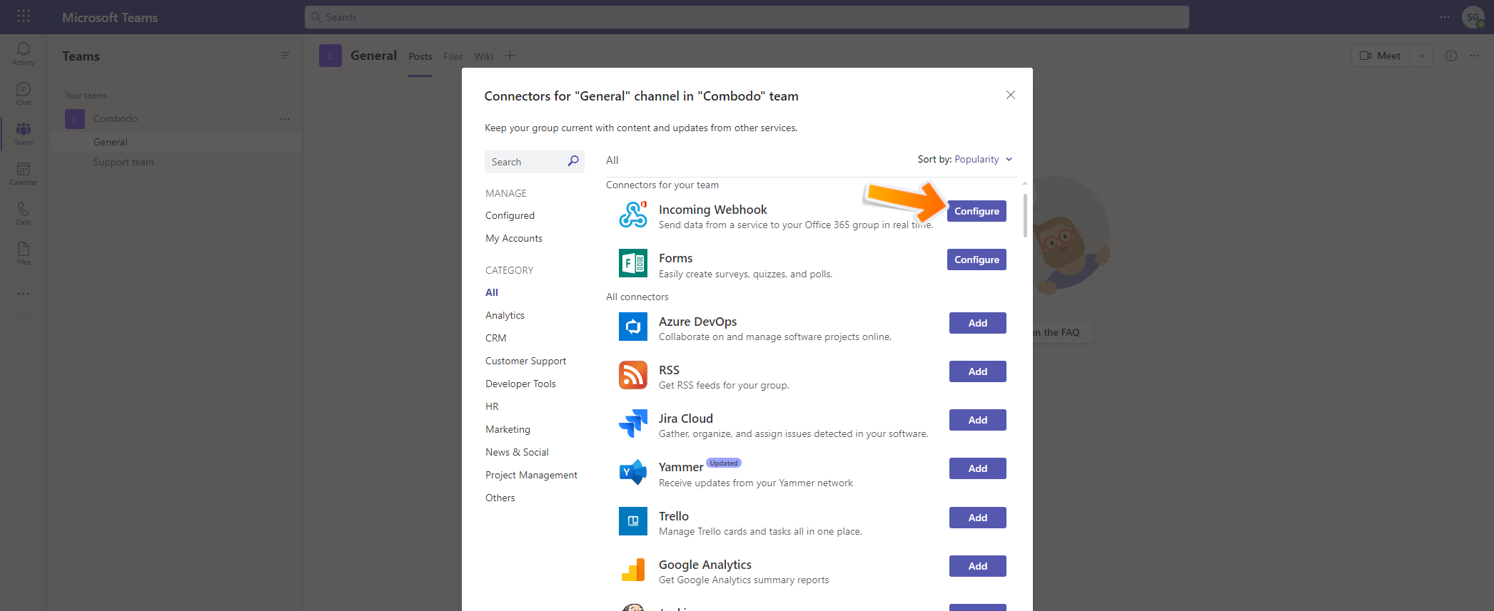
Task: Select the Developer Tools category
Action: [x=520, y=384]
